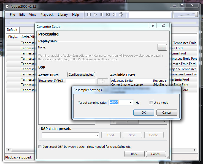Open the Library menu

point(63,15)
